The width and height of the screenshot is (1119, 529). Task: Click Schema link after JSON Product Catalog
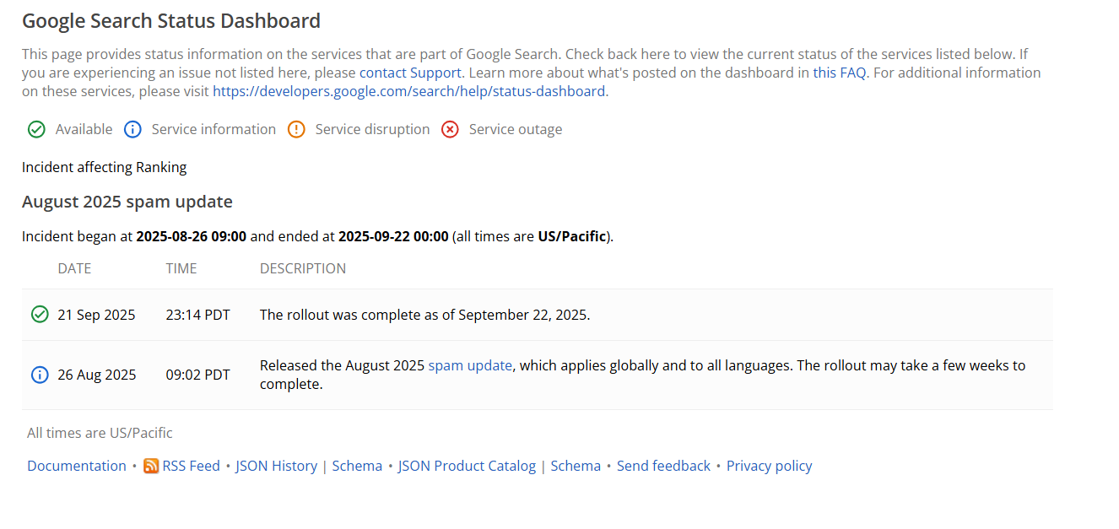pos(576,466)
